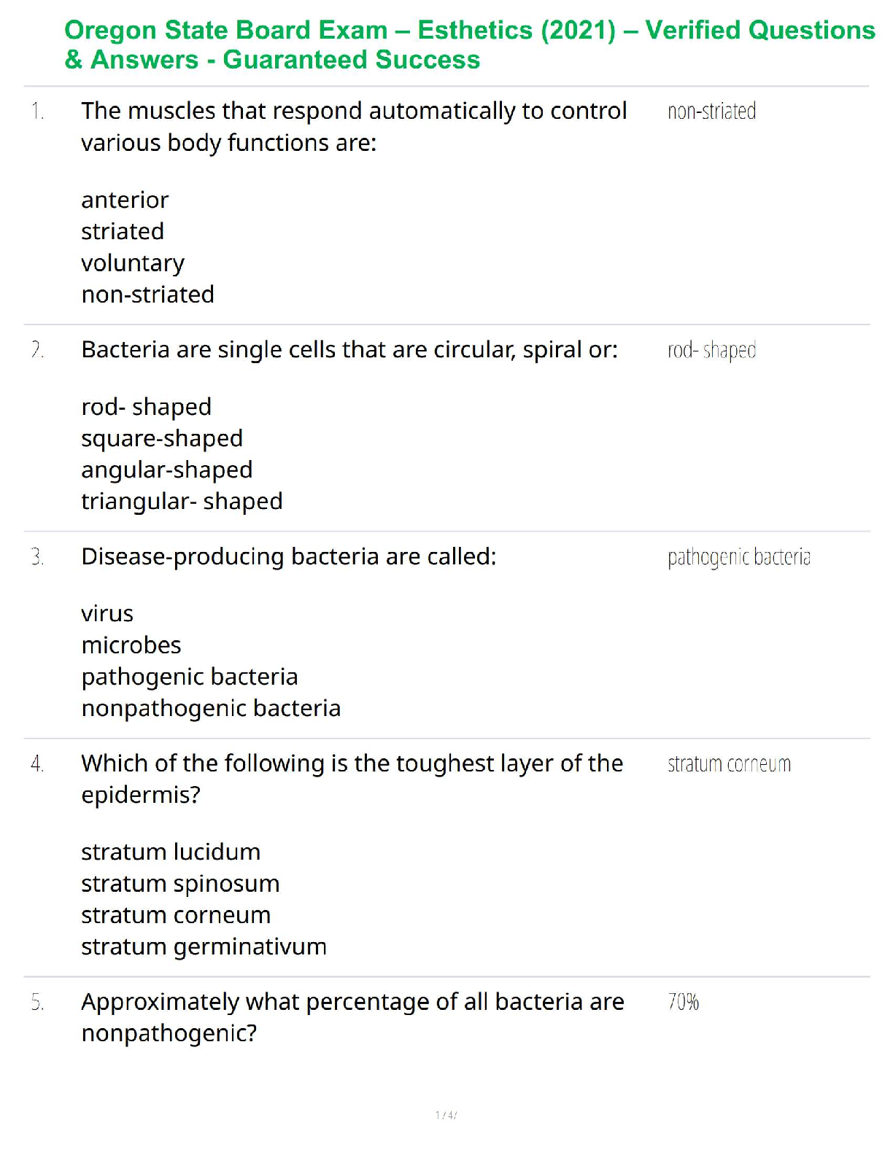Image resolution: width=893 pixels, height=1155 pixels.
Task: Select the 'stratum germinativum' option
Action: coord(204,946)
